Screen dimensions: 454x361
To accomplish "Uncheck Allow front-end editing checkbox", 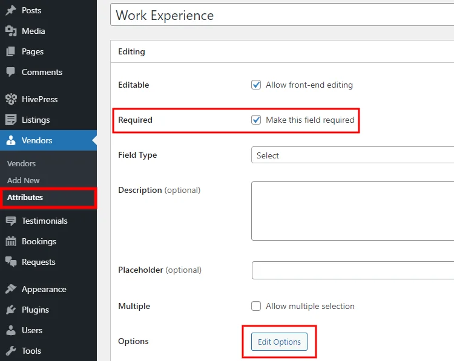I will [256, 85].
